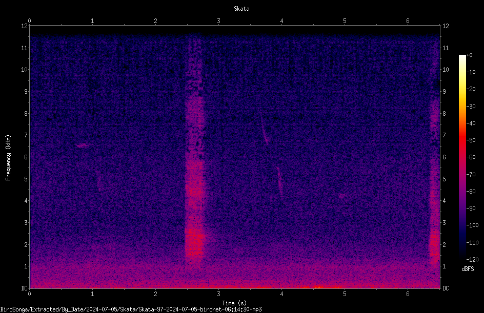Click the "+0" value on the color scale
Screen dimensions: 484x313
click(469, 55)
